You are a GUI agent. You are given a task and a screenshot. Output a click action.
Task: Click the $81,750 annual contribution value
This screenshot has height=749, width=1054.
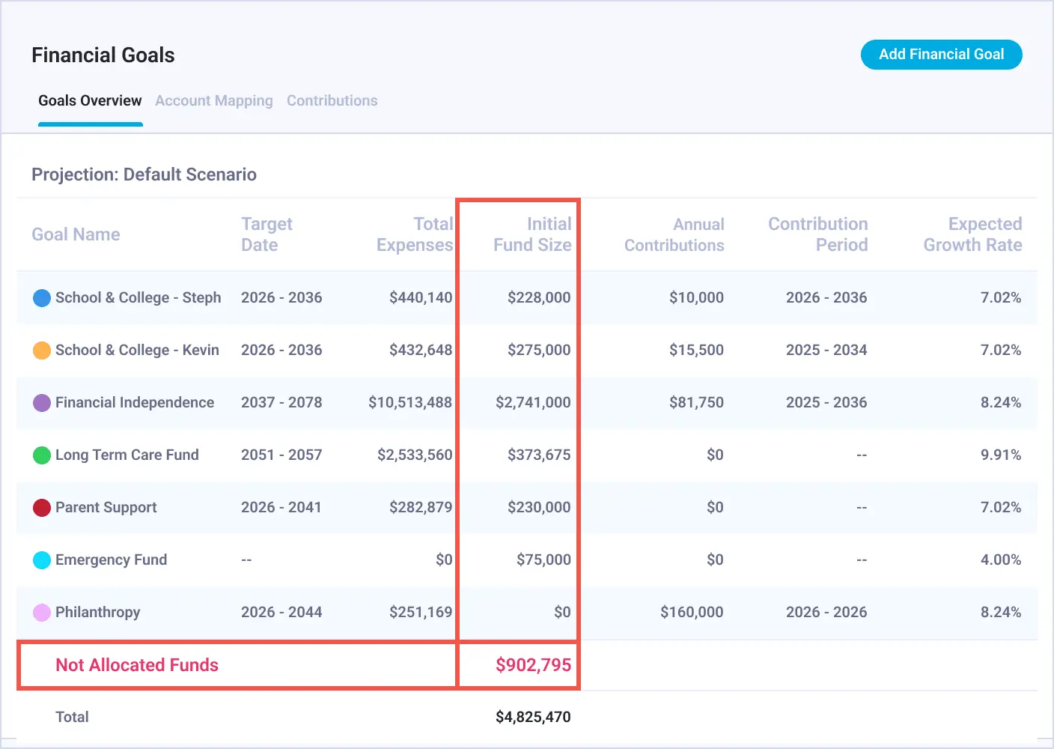pos(696,402)
